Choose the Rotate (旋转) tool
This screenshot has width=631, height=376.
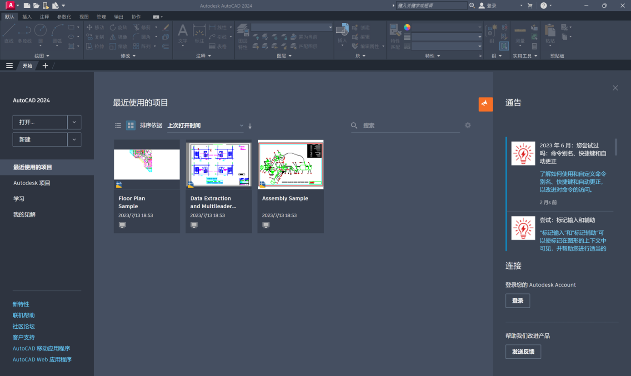[x=119, y=27]
